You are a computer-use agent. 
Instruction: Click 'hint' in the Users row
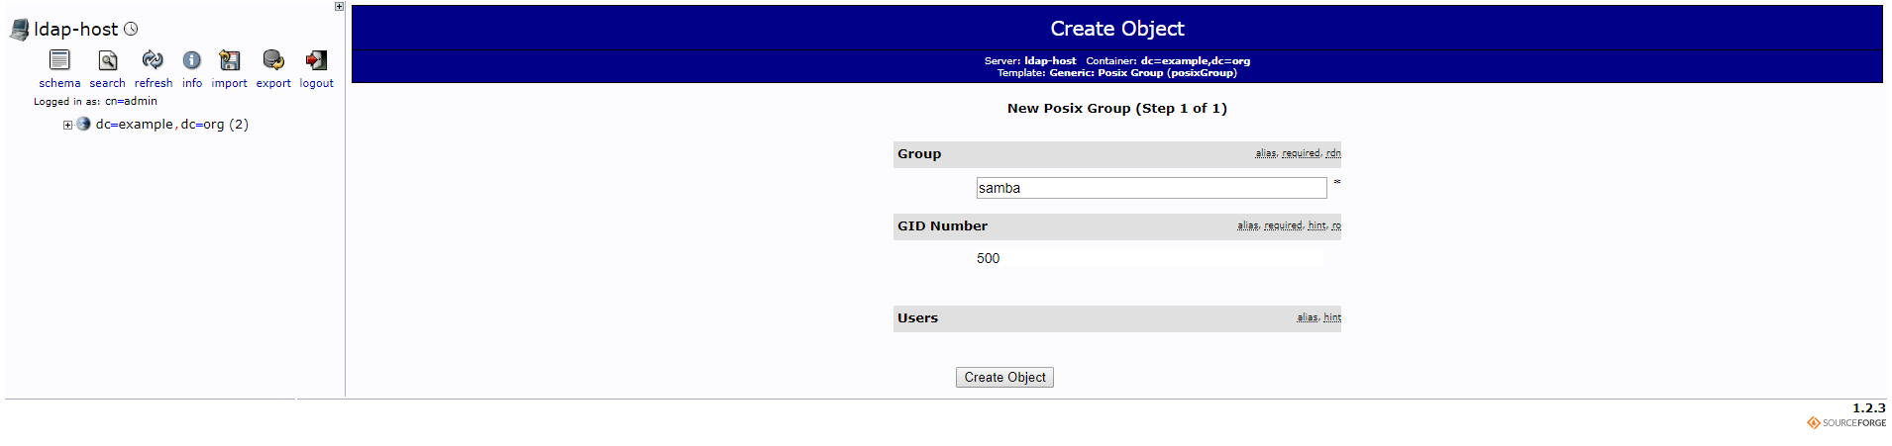[x=1332, y=317]
